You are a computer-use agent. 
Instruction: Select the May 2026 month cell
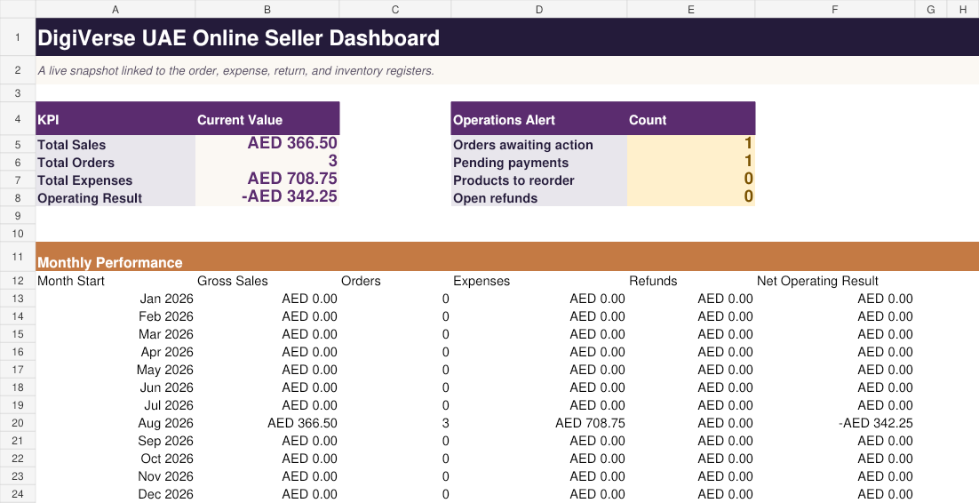point(115,370)
